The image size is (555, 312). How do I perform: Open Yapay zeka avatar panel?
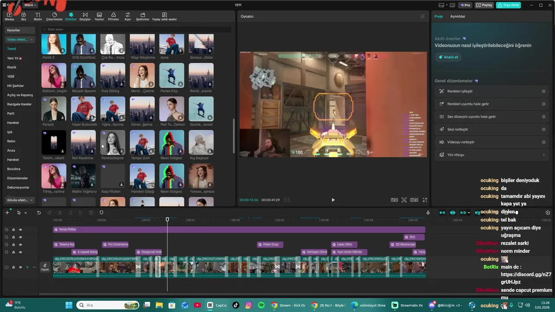click(x=164, y=16)
